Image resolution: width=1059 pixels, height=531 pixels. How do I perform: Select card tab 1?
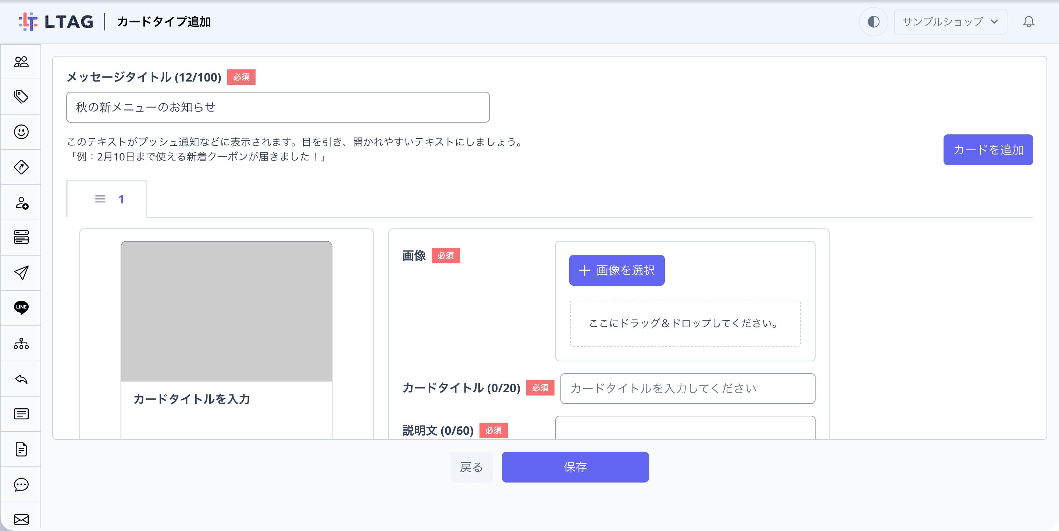coord(107,199)
